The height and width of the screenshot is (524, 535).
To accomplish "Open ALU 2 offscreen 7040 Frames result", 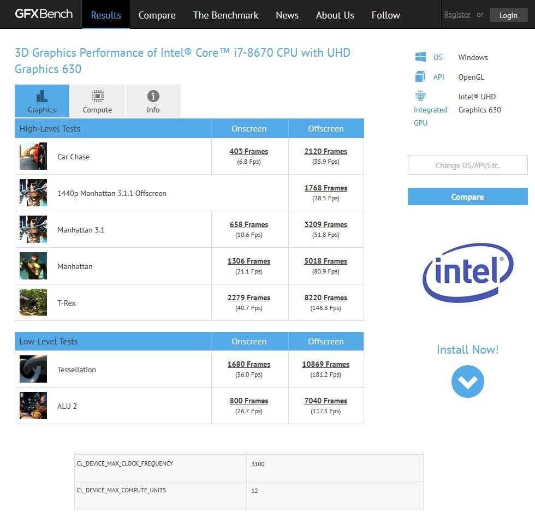I will tap(326, 401).
